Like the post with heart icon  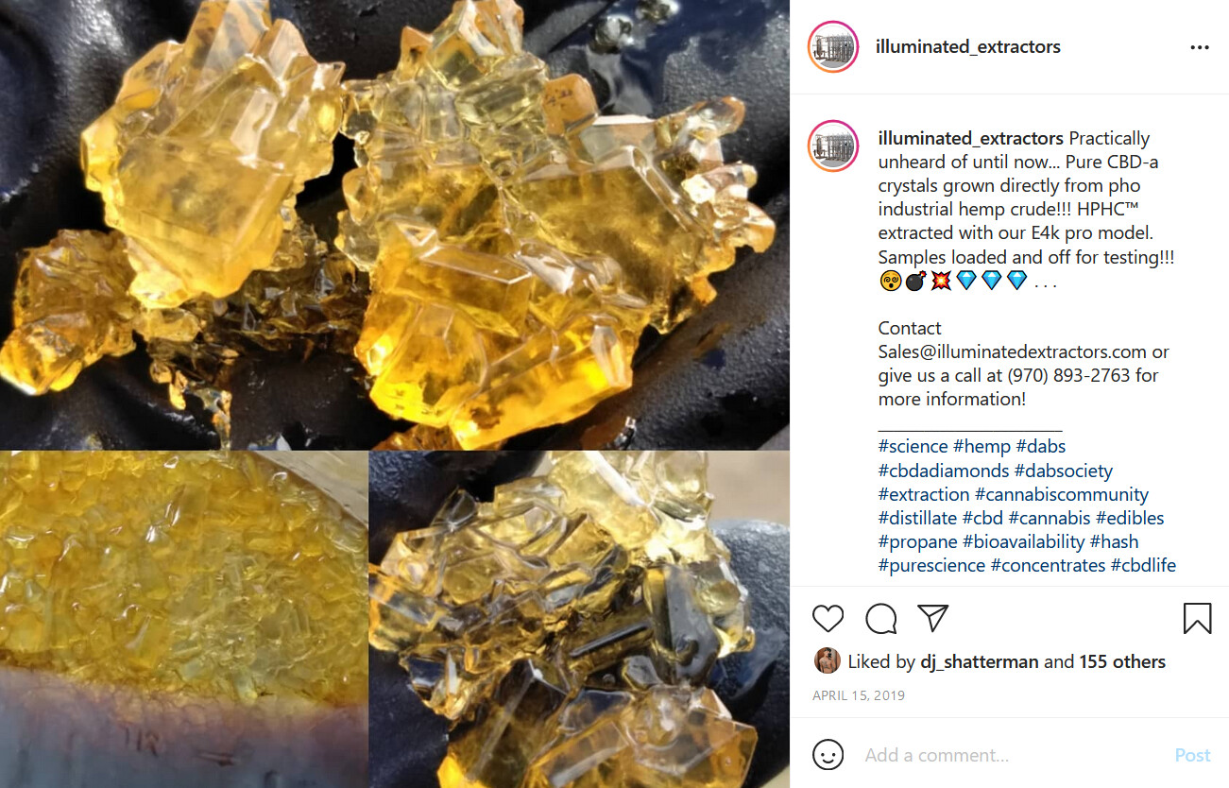[x=828, y=619]
